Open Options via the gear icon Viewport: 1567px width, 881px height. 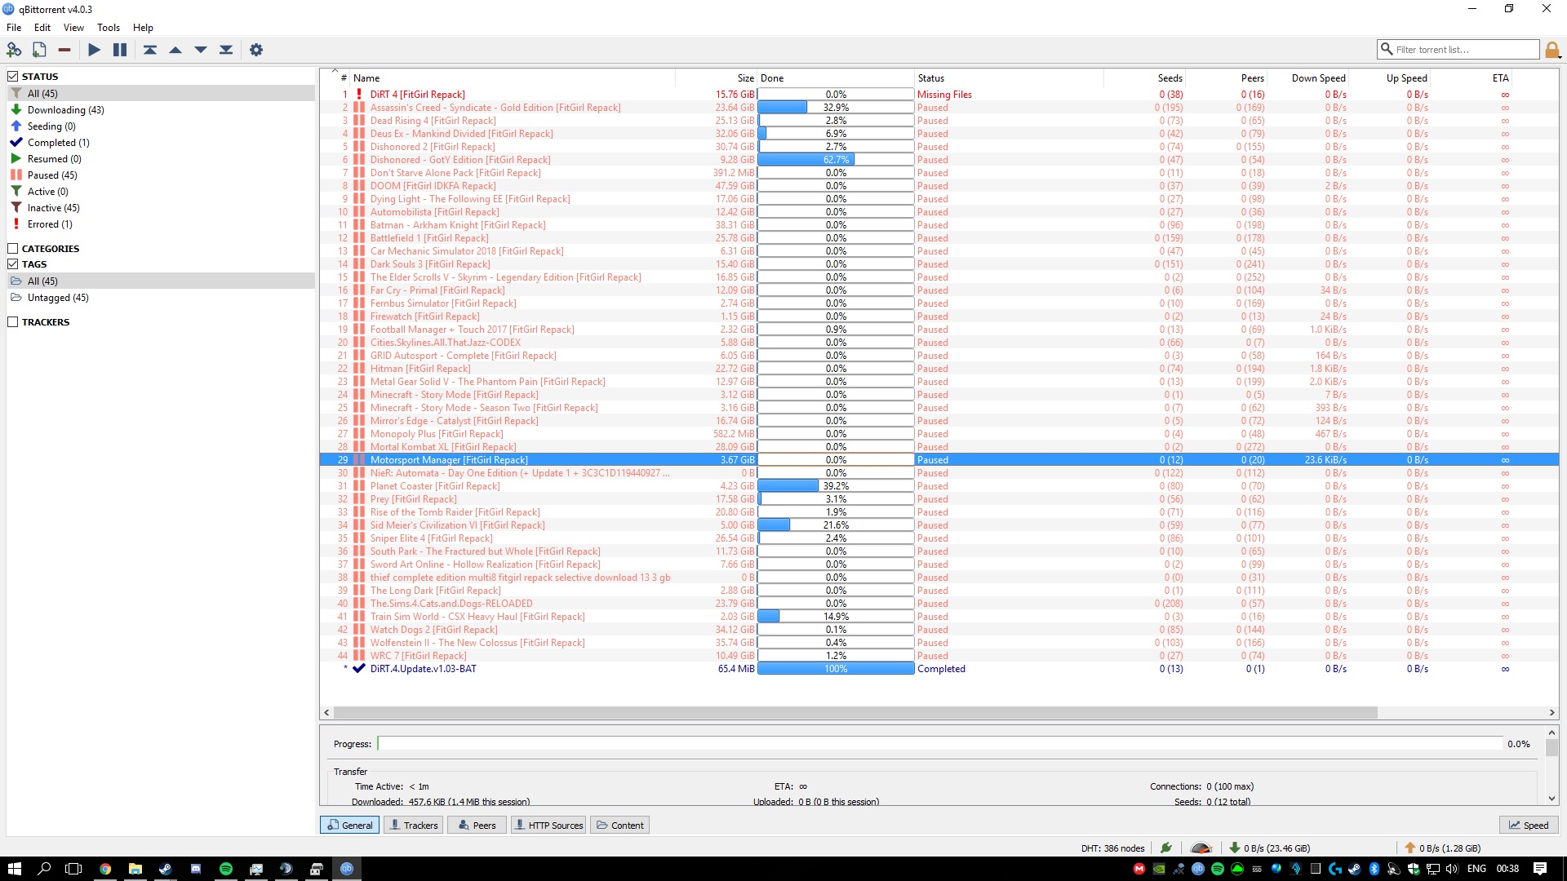[256, 50]
